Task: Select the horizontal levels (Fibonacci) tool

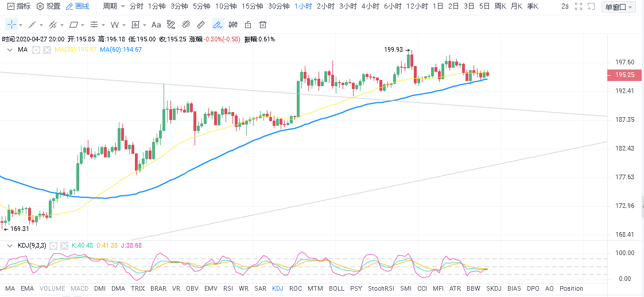Action: [94, 25]
